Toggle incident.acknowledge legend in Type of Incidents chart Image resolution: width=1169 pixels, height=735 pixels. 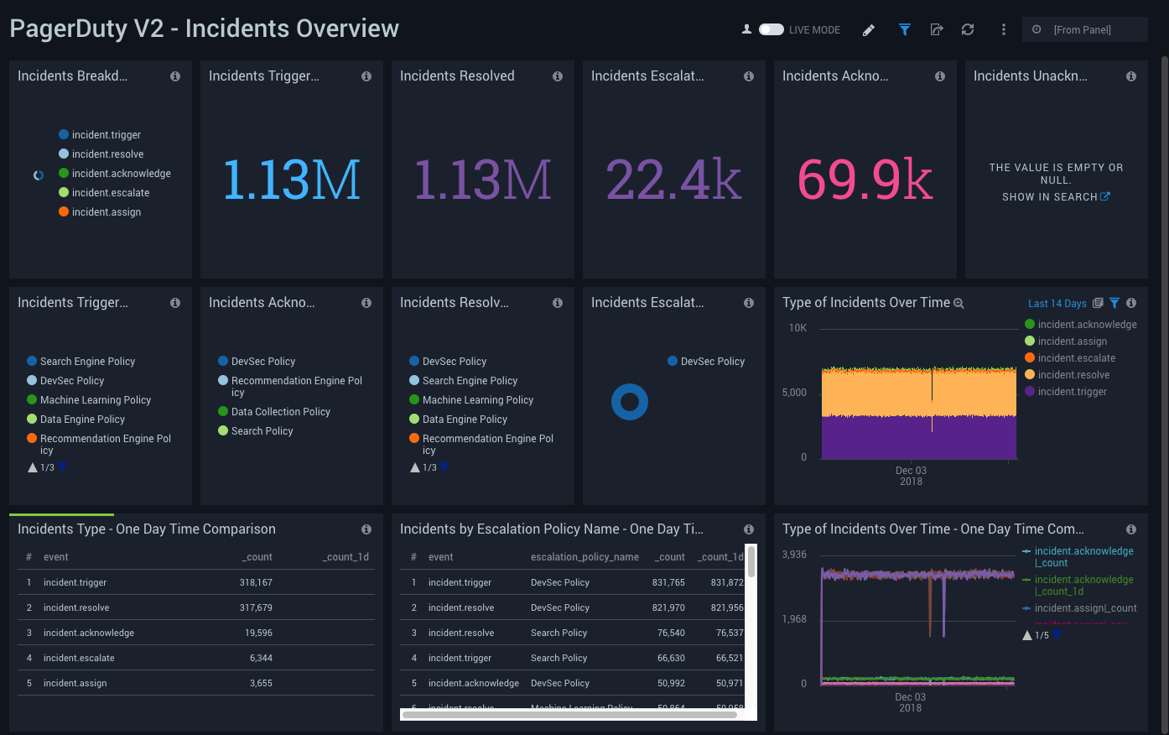coord(1087,325)
